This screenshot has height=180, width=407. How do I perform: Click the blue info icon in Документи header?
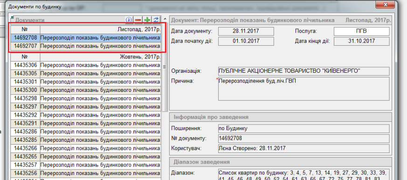pyautogui.click(x=129, y=20)
